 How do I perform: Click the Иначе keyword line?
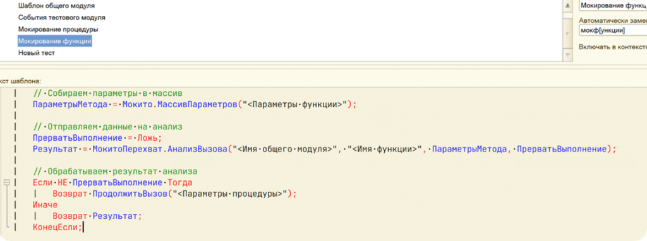(45, 205)
